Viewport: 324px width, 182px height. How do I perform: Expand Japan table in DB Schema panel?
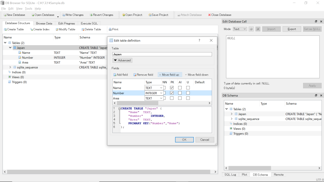pos(231,114)
